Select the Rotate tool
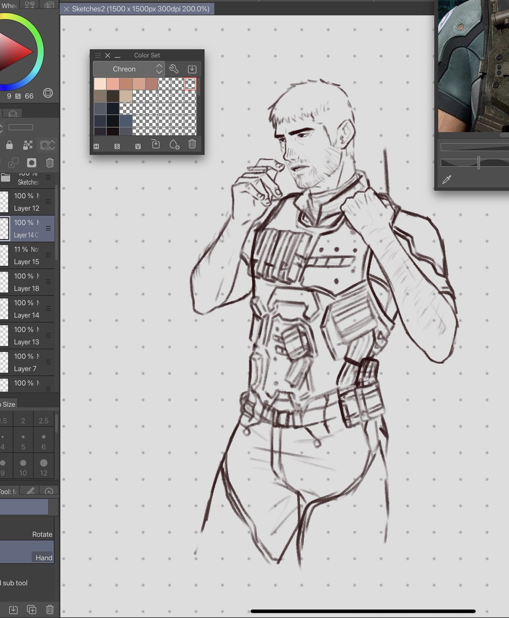The height and width of the screenshot is (618, 509). pyautogui.click(x=43, y=534)
